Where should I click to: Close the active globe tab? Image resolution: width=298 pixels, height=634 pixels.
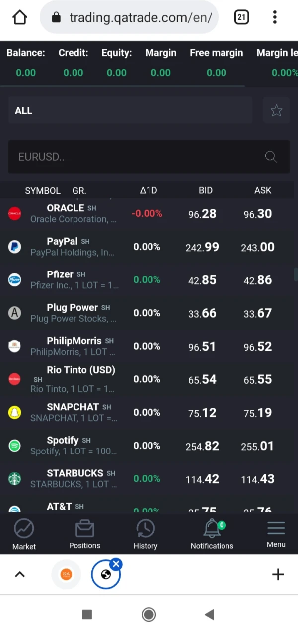tap(116, 564)
